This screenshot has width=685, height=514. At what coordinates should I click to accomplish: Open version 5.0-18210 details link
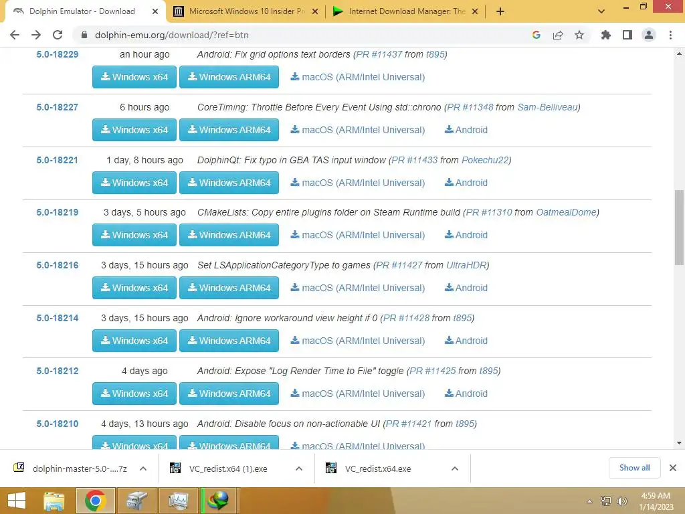coord(58,424)
